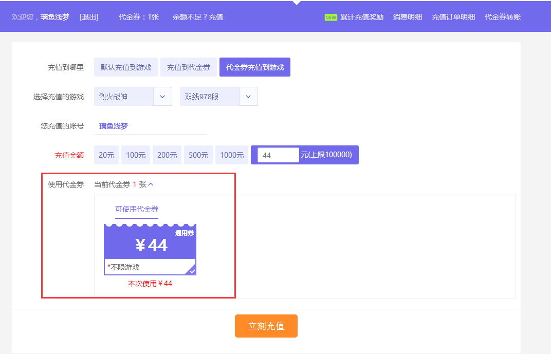Open 累计充值奖励 rewards link

362,17
